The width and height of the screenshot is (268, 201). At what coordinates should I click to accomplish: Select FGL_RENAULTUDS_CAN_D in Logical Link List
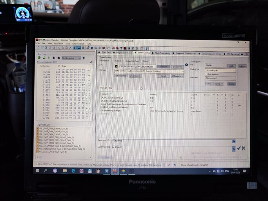(x=60, y=149)
